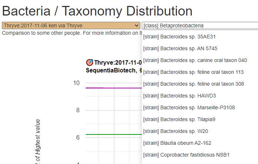Select Bacteroides sp. 35AE31 option
The width and height of the screenshot is (258, 164).
point(184,37)
